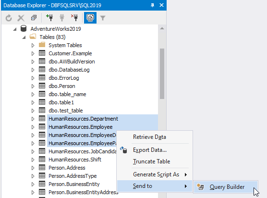Select the Person.Address table name
This screenshot has width=267, height=198.
67,168
